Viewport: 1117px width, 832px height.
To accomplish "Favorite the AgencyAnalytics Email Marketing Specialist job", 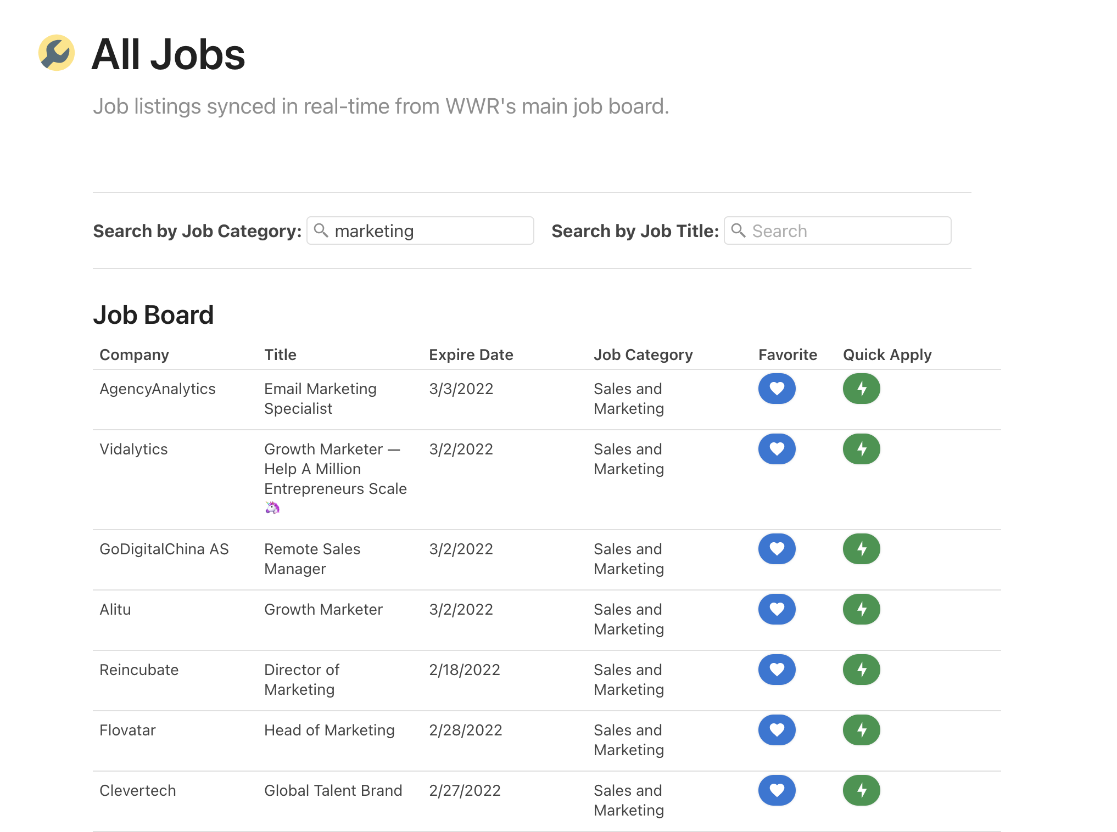I will tap(777, 389).
